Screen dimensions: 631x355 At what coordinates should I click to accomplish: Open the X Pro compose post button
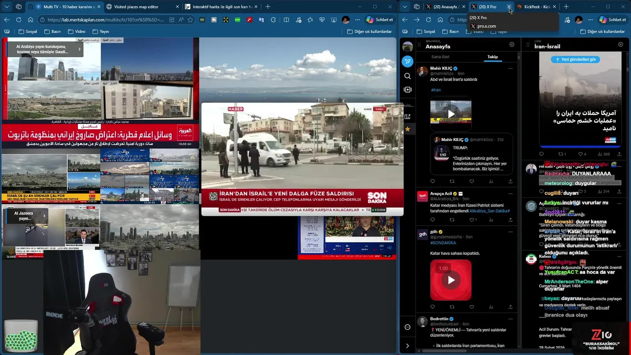point(407,61)
